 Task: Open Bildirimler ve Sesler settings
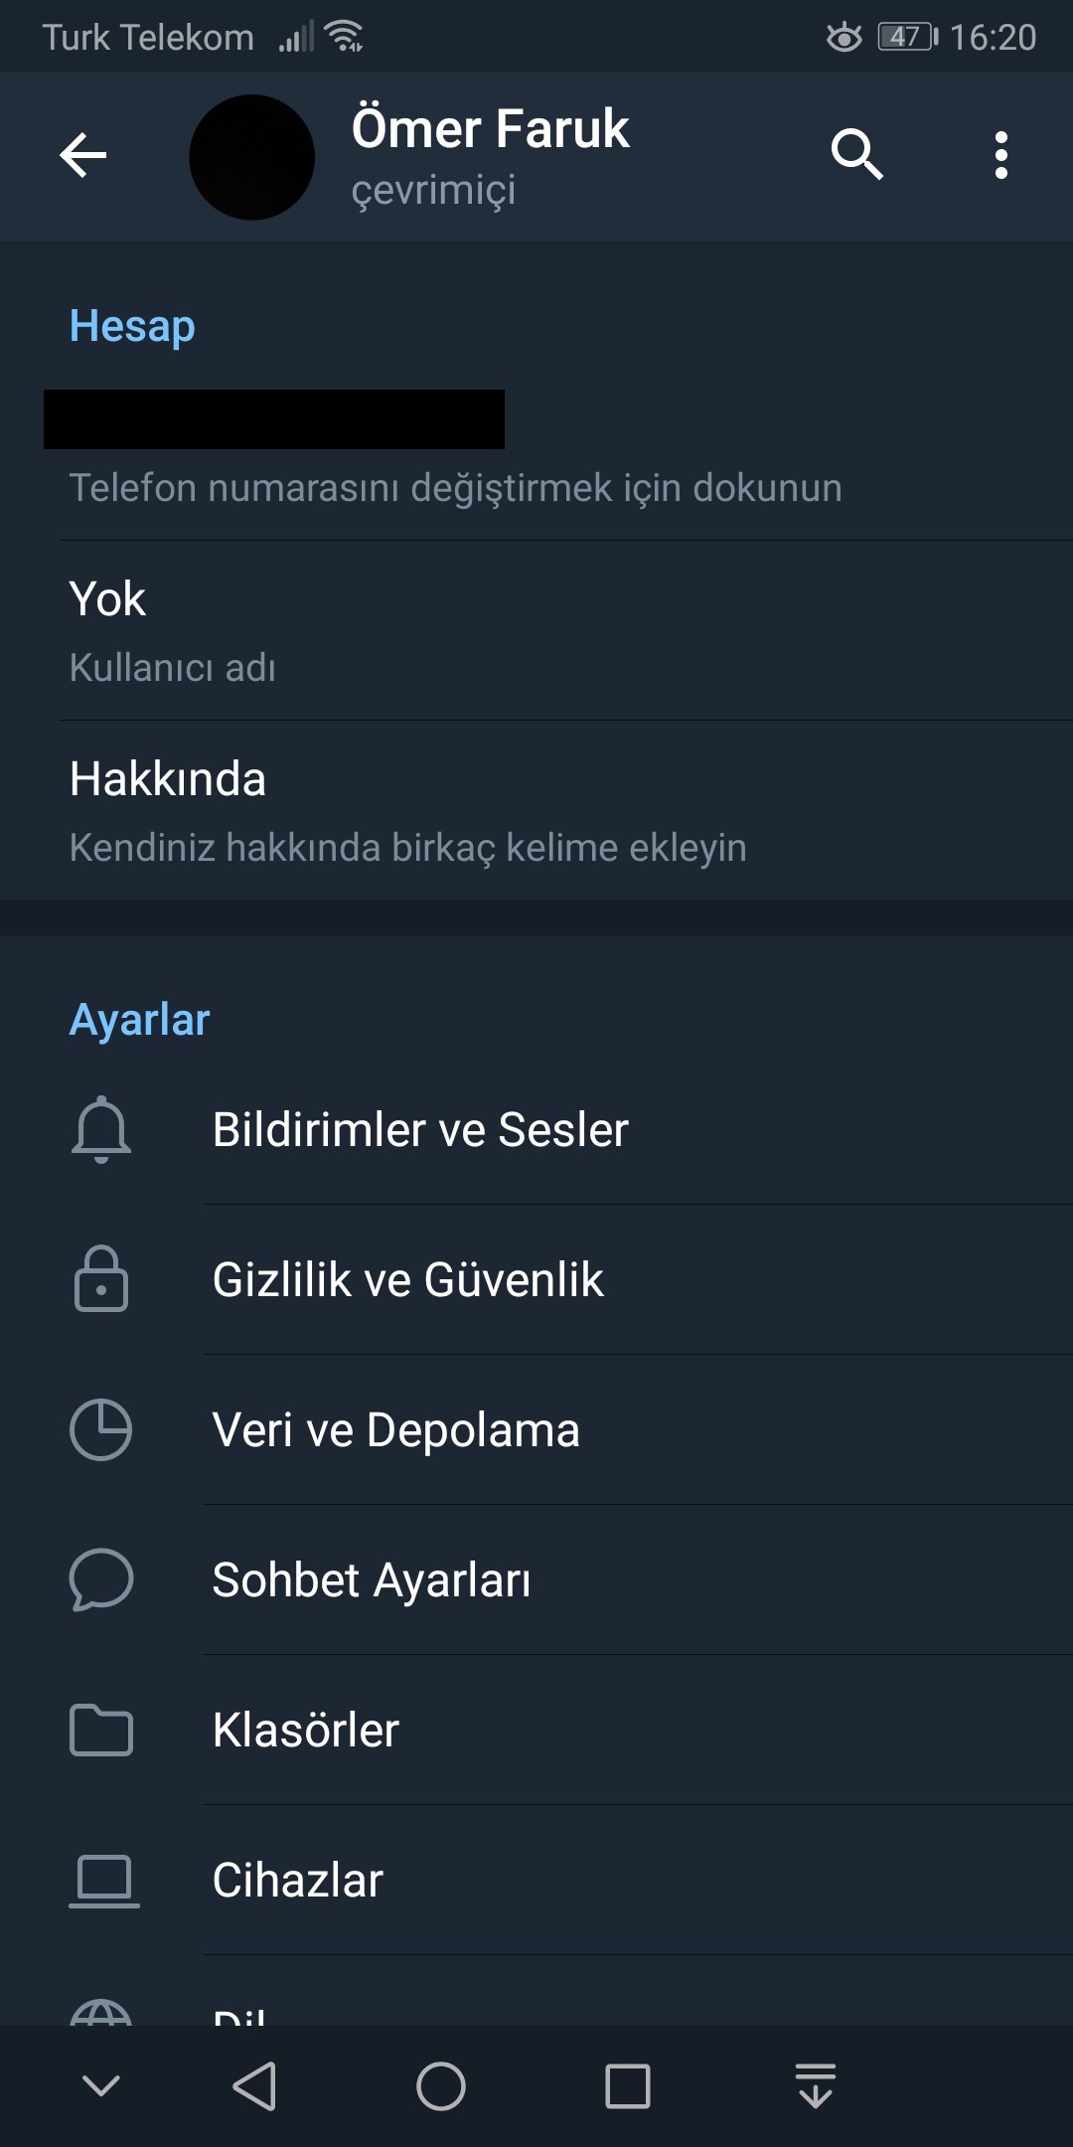(x=420, y=1130)
